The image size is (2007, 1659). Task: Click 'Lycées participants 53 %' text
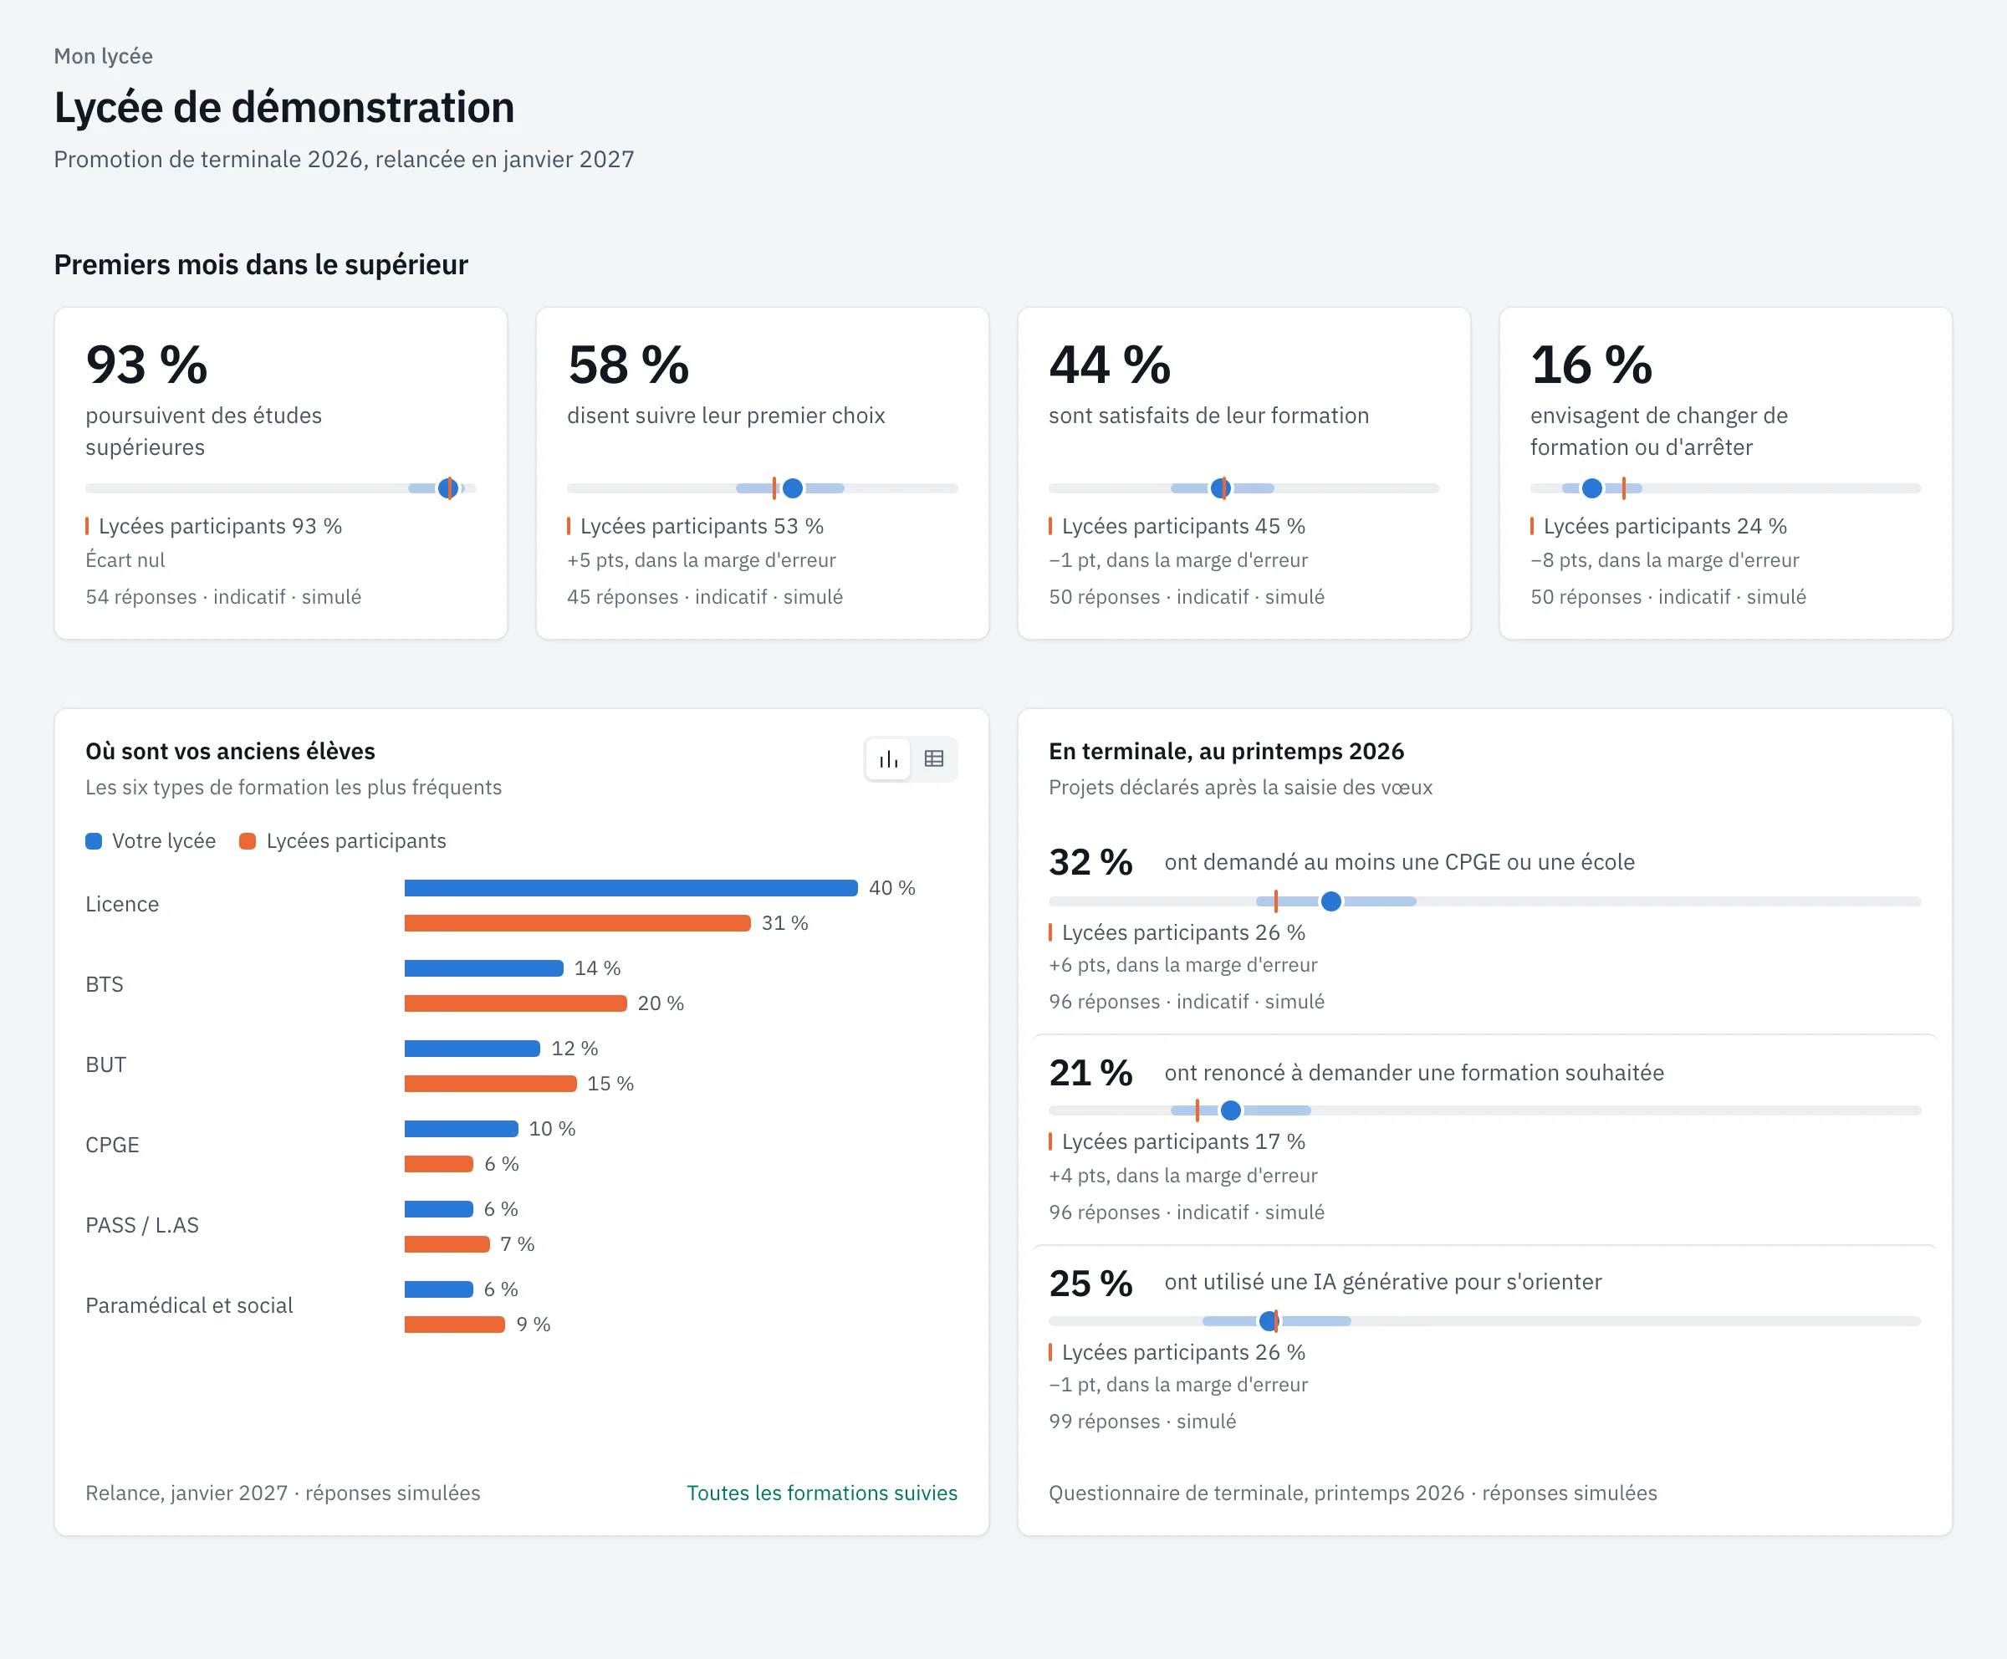[x=702, y=526]
